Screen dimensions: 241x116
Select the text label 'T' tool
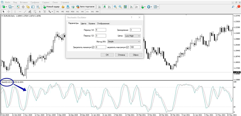[x=44, y=12]
